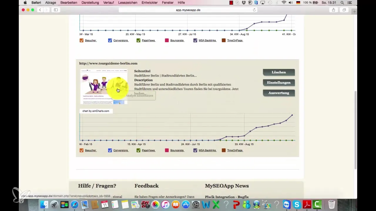Add a new Safari tab with plus
Image resolution: width=376 pixels, height=211 pixels.
355,12
